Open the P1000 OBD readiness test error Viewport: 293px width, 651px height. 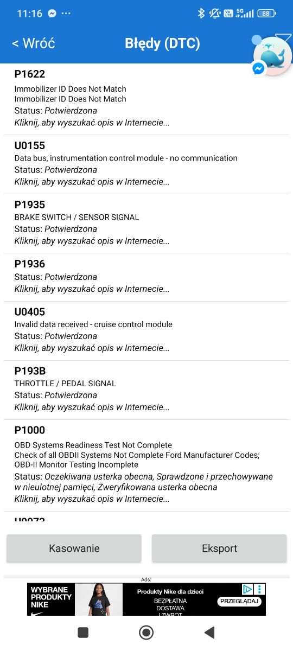pyautogui.click(x=146, y=465)
